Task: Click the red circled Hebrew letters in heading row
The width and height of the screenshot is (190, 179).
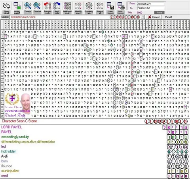Action: point(166,121)
